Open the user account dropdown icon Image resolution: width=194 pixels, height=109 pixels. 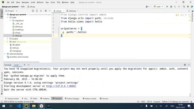(148, 7)
